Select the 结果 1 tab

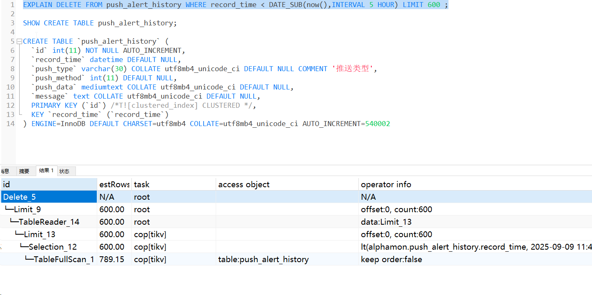pyautogui.click(x=46, y=171)
